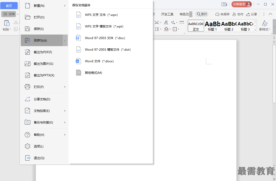Open the 帮助(H) help entry
The height and width of the screenshot is (181, 276).
click(44, 135)
